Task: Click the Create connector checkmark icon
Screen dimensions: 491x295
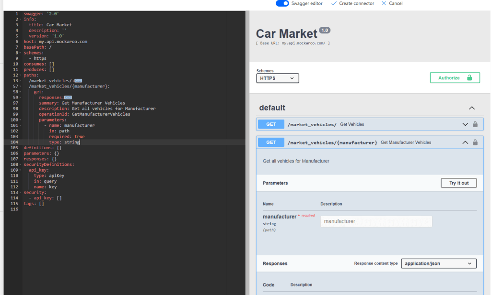Action: 334,3
